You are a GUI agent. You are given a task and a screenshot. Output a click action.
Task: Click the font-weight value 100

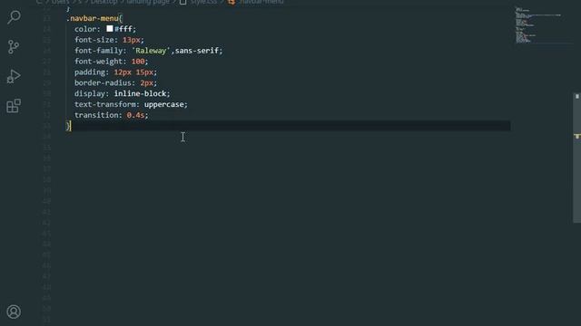point(138,62)
